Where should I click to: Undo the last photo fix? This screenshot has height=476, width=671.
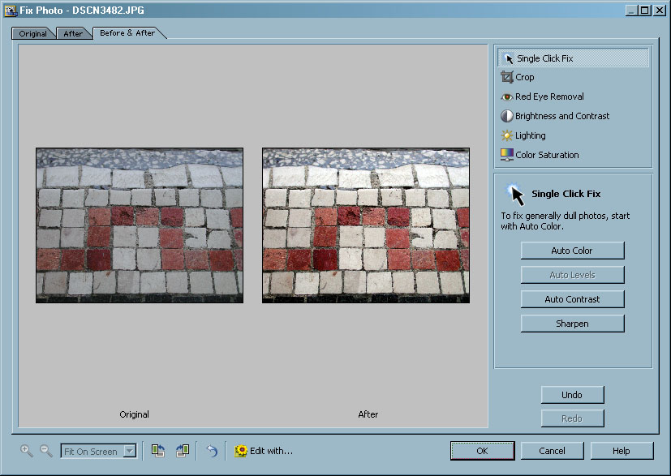[572, 395]
